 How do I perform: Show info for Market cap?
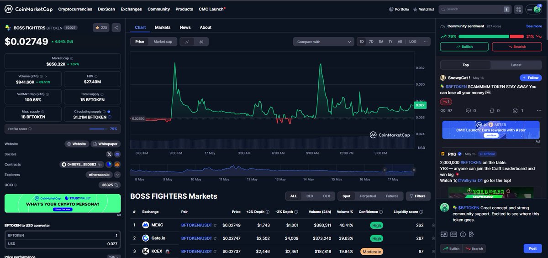(x=72, y=58)
